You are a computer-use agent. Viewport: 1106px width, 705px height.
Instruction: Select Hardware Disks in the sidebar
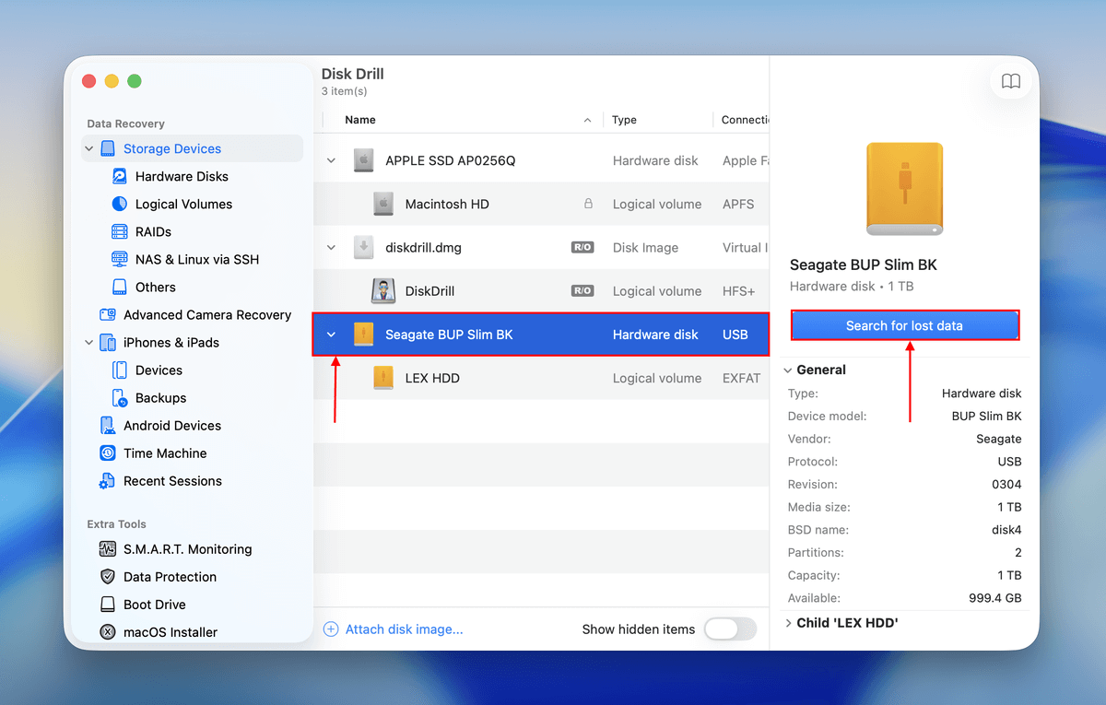pos(182,177)
